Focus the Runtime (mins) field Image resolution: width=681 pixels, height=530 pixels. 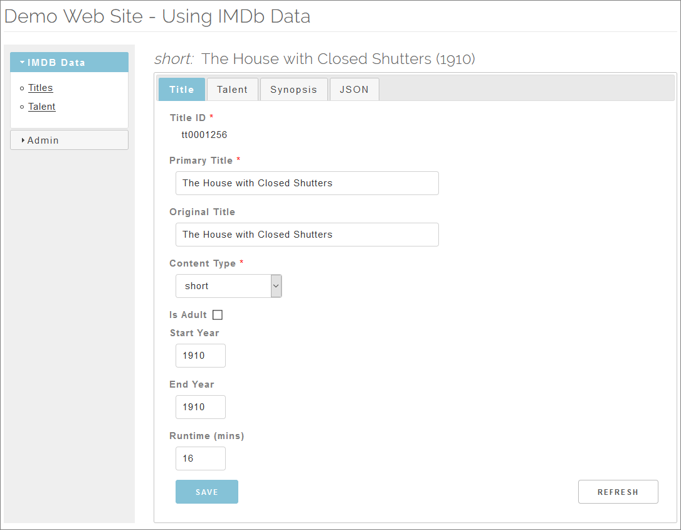coord(200,458)
